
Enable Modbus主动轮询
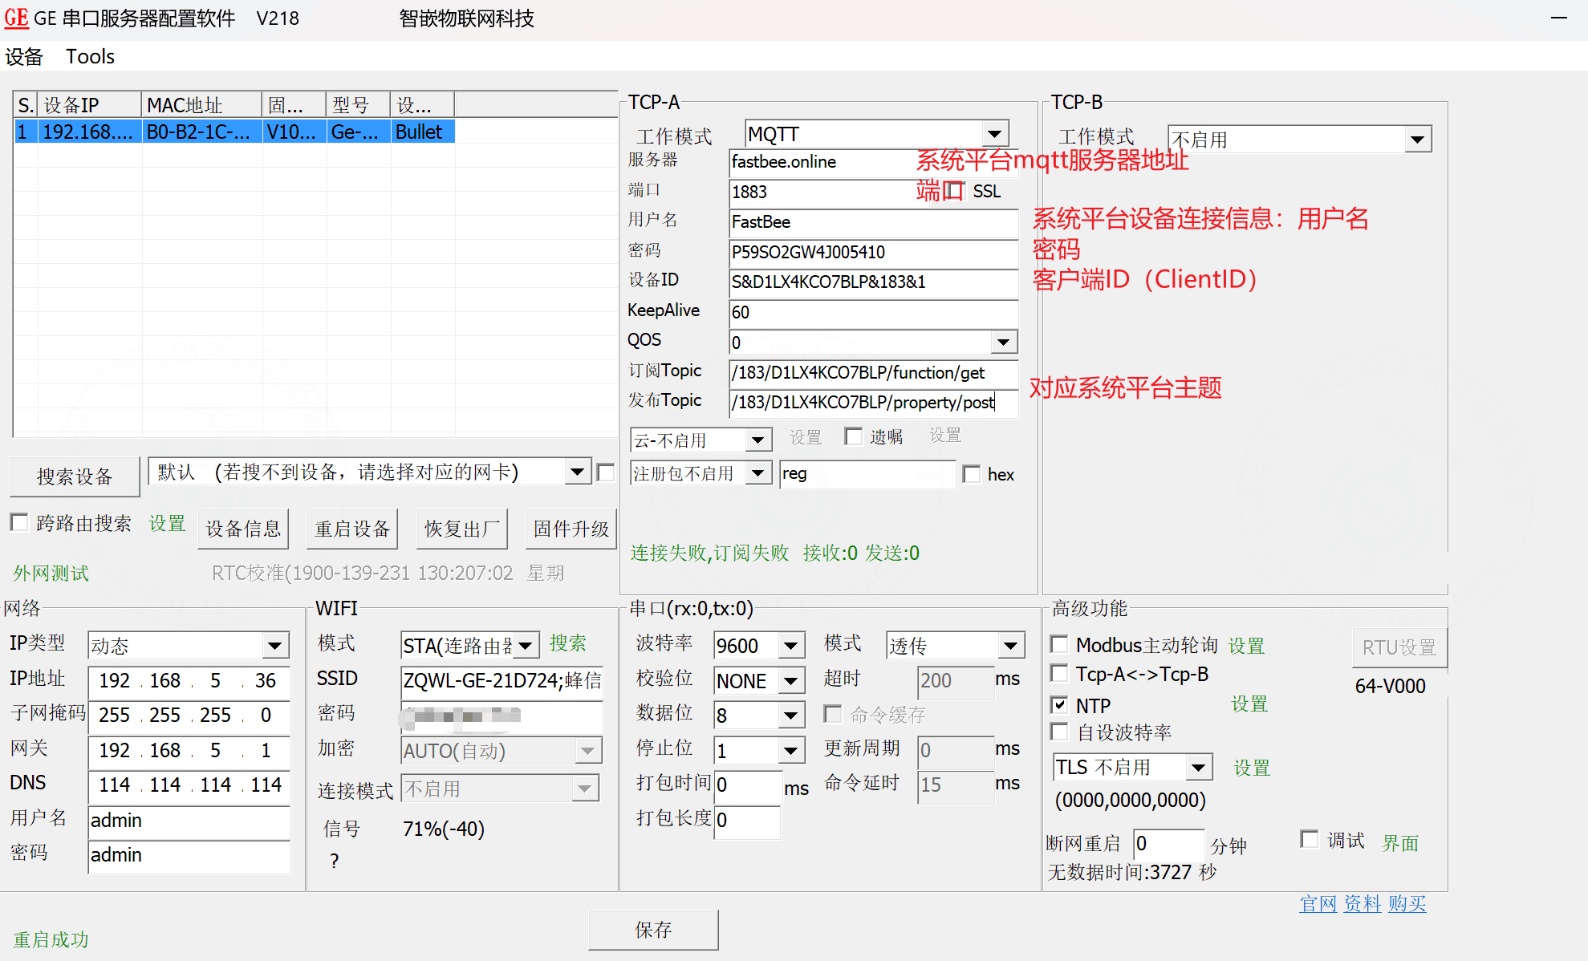(x=1059, y=644)
